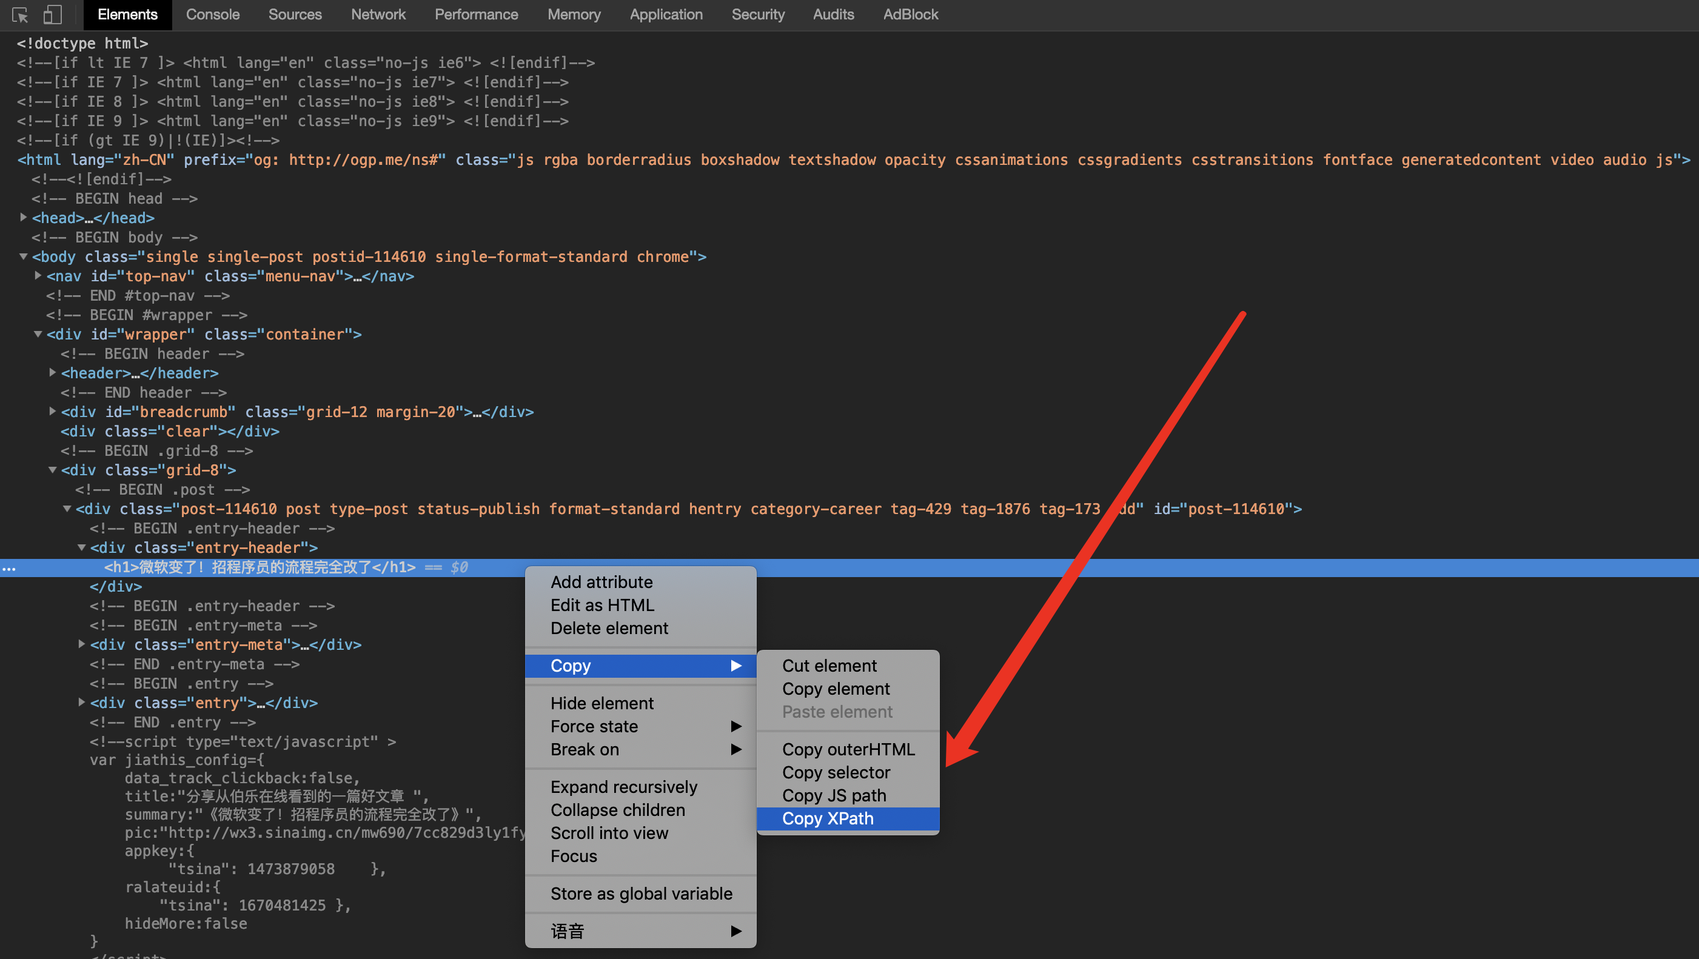Select Copy JS path
The width and height of the screenshot is (1699, 959).
tap(848, 795)
